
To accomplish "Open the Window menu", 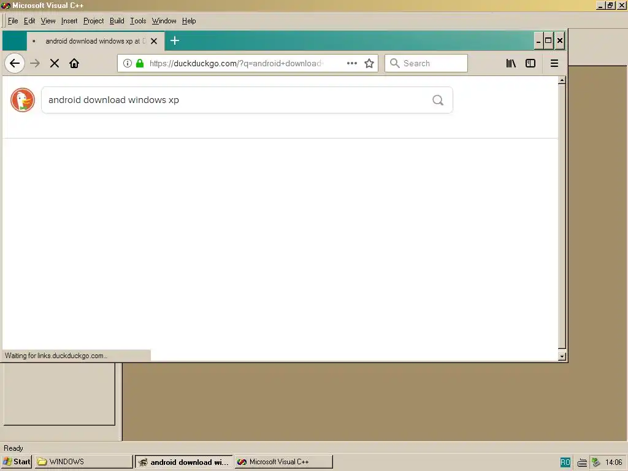I will click(x=164, y=21).
